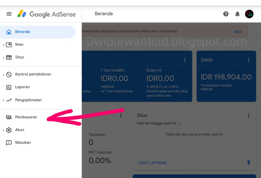
Task: Click the 'Bulan ini' label
Action: pos(154,70)
